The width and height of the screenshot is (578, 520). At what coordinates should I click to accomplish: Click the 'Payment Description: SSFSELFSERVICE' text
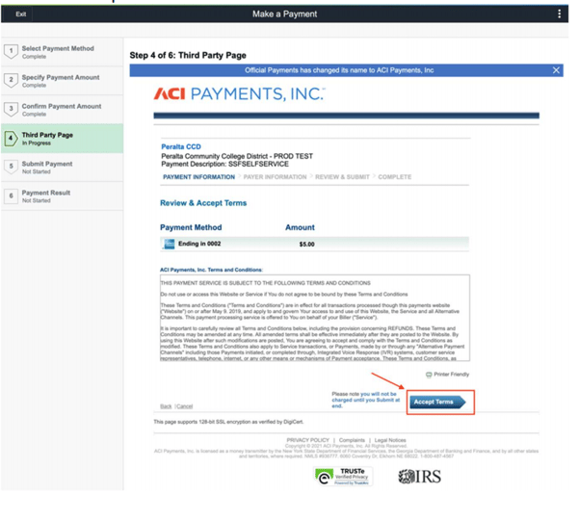224,164
